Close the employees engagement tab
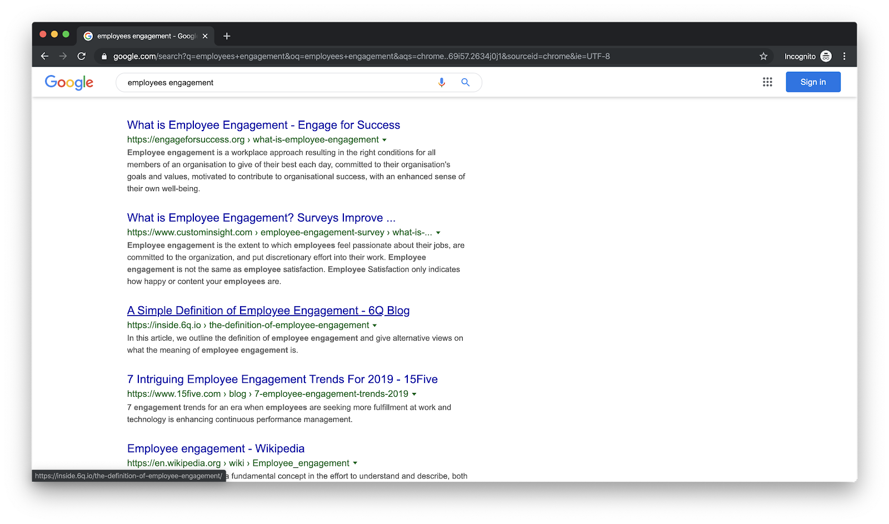 pyautogui.click(x=205, y=36)
